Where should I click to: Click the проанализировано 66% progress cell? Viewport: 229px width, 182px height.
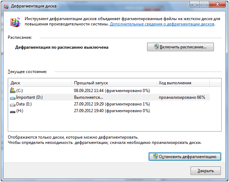182,97
